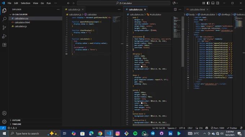Go back with the left arrow
245x137 pixels.
coord(68,3)
